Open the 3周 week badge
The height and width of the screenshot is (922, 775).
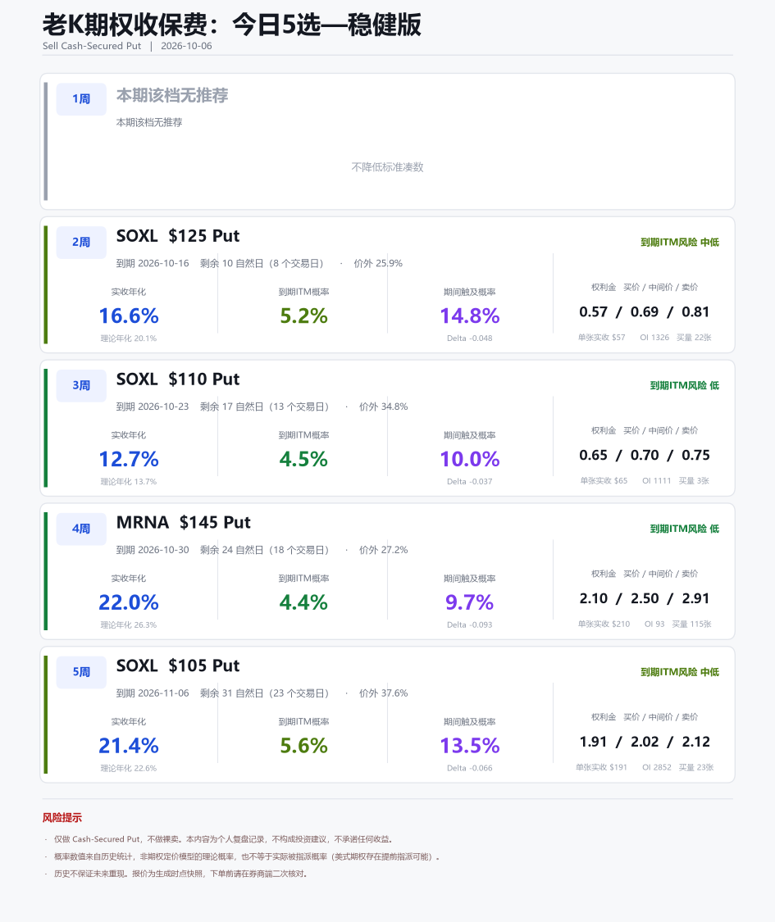(x=81, y=386)
